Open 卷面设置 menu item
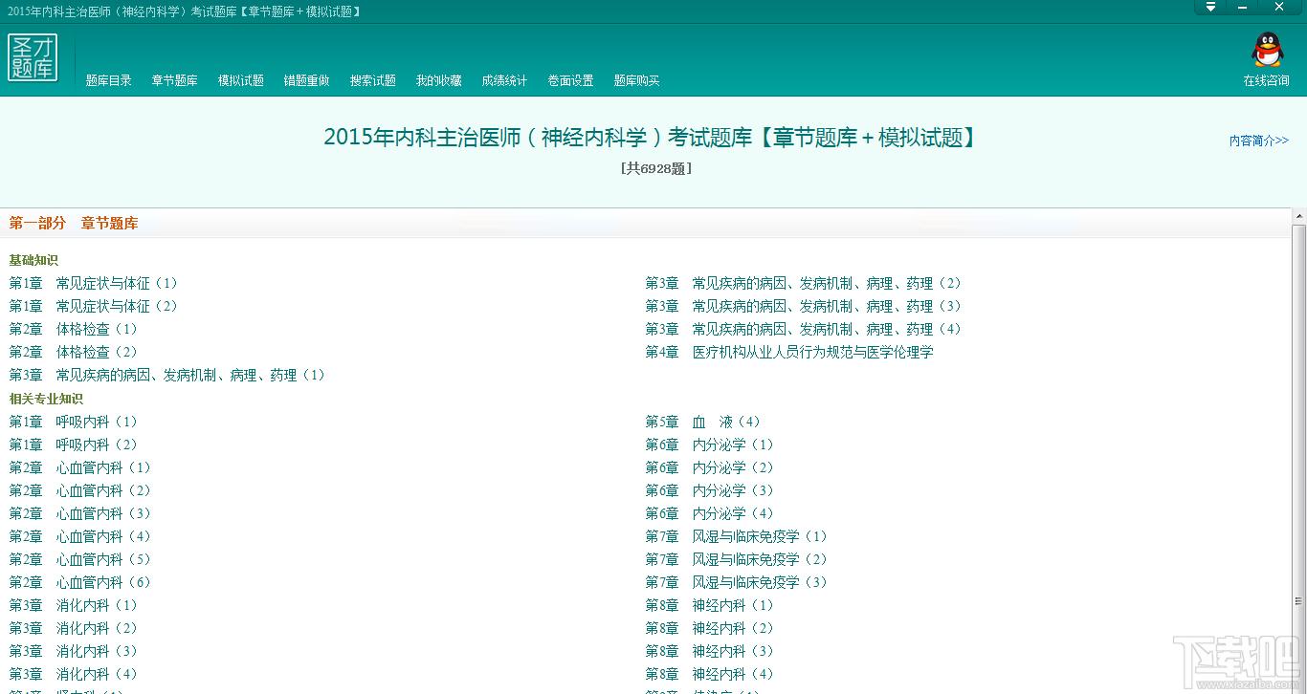Image resolution: width=1307 pixels, height=694 pixels. tap(571, 80)
